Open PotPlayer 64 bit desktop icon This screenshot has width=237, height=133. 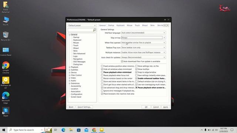[6, 83]
